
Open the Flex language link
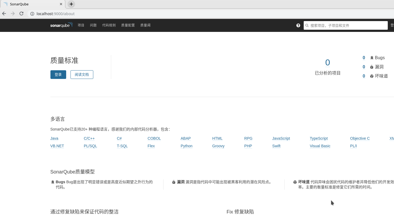coord(151,146)
